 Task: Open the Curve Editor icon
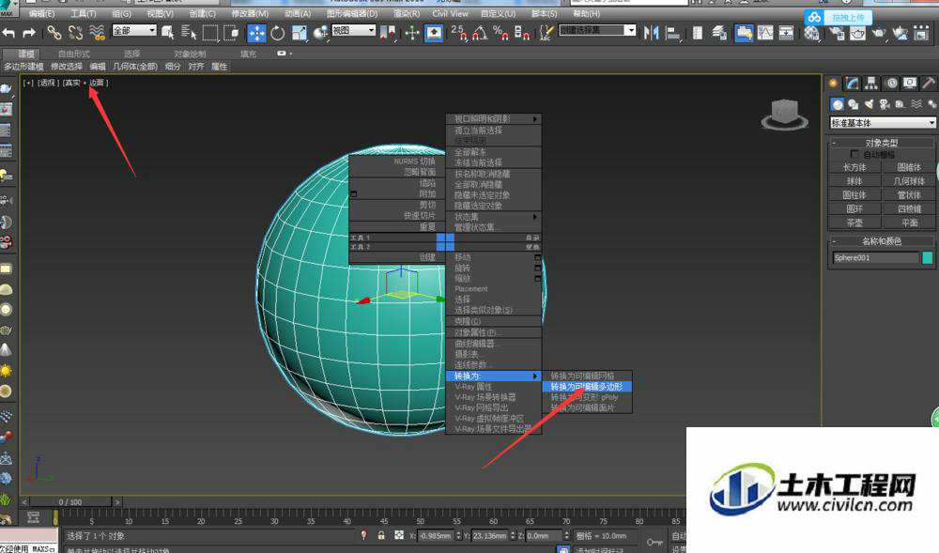click(764, 33)
